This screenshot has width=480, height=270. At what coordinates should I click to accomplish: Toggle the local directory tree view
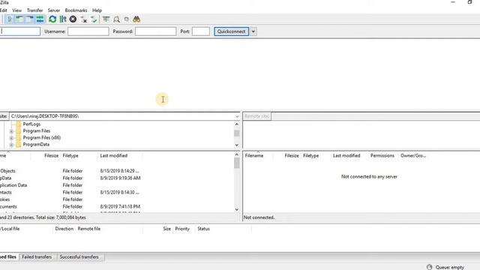pos(19,19)
